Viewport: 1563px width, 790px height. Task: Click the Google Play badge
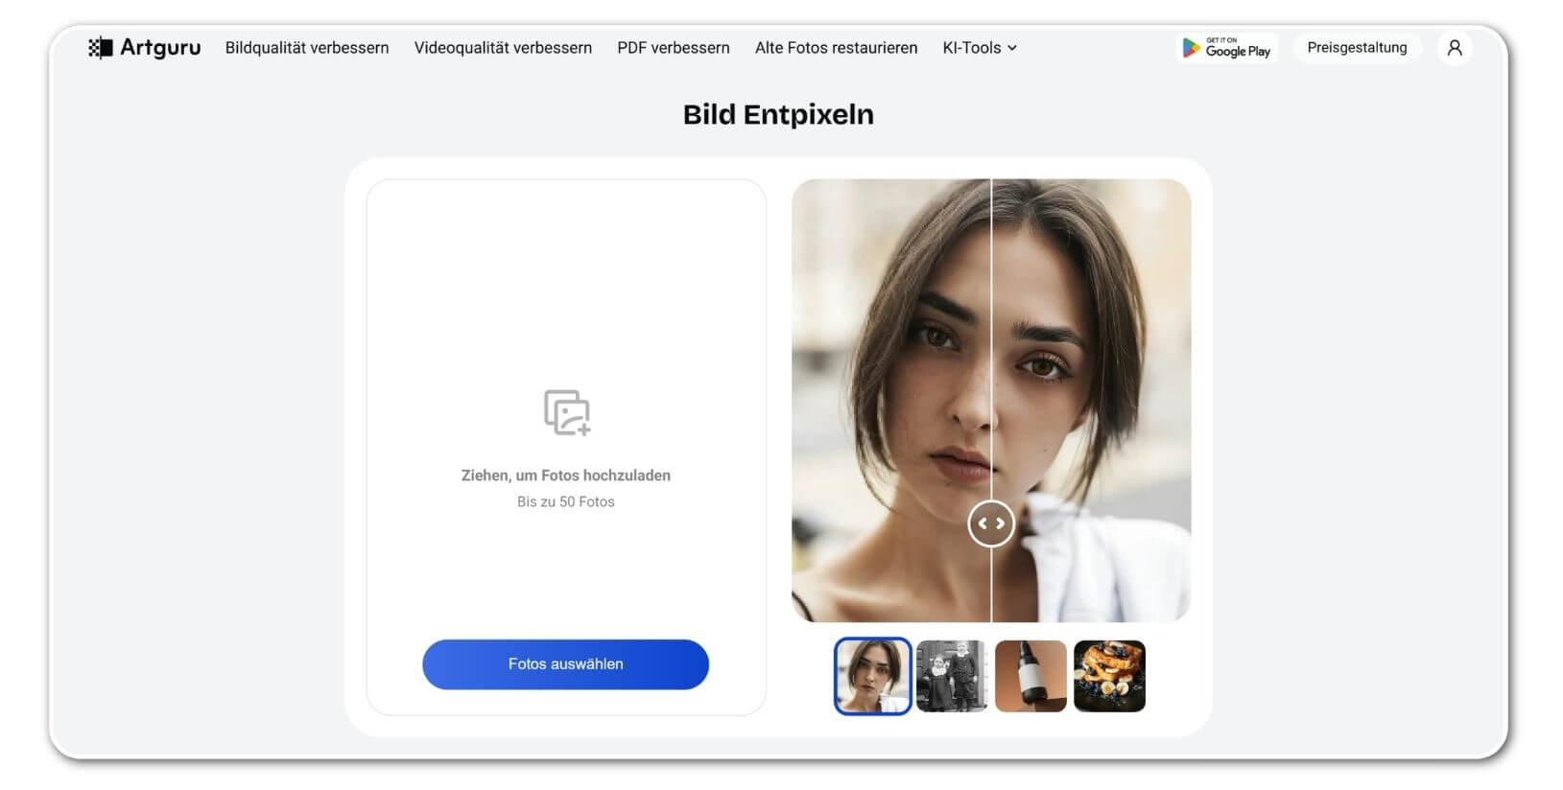coord(1226,48)
